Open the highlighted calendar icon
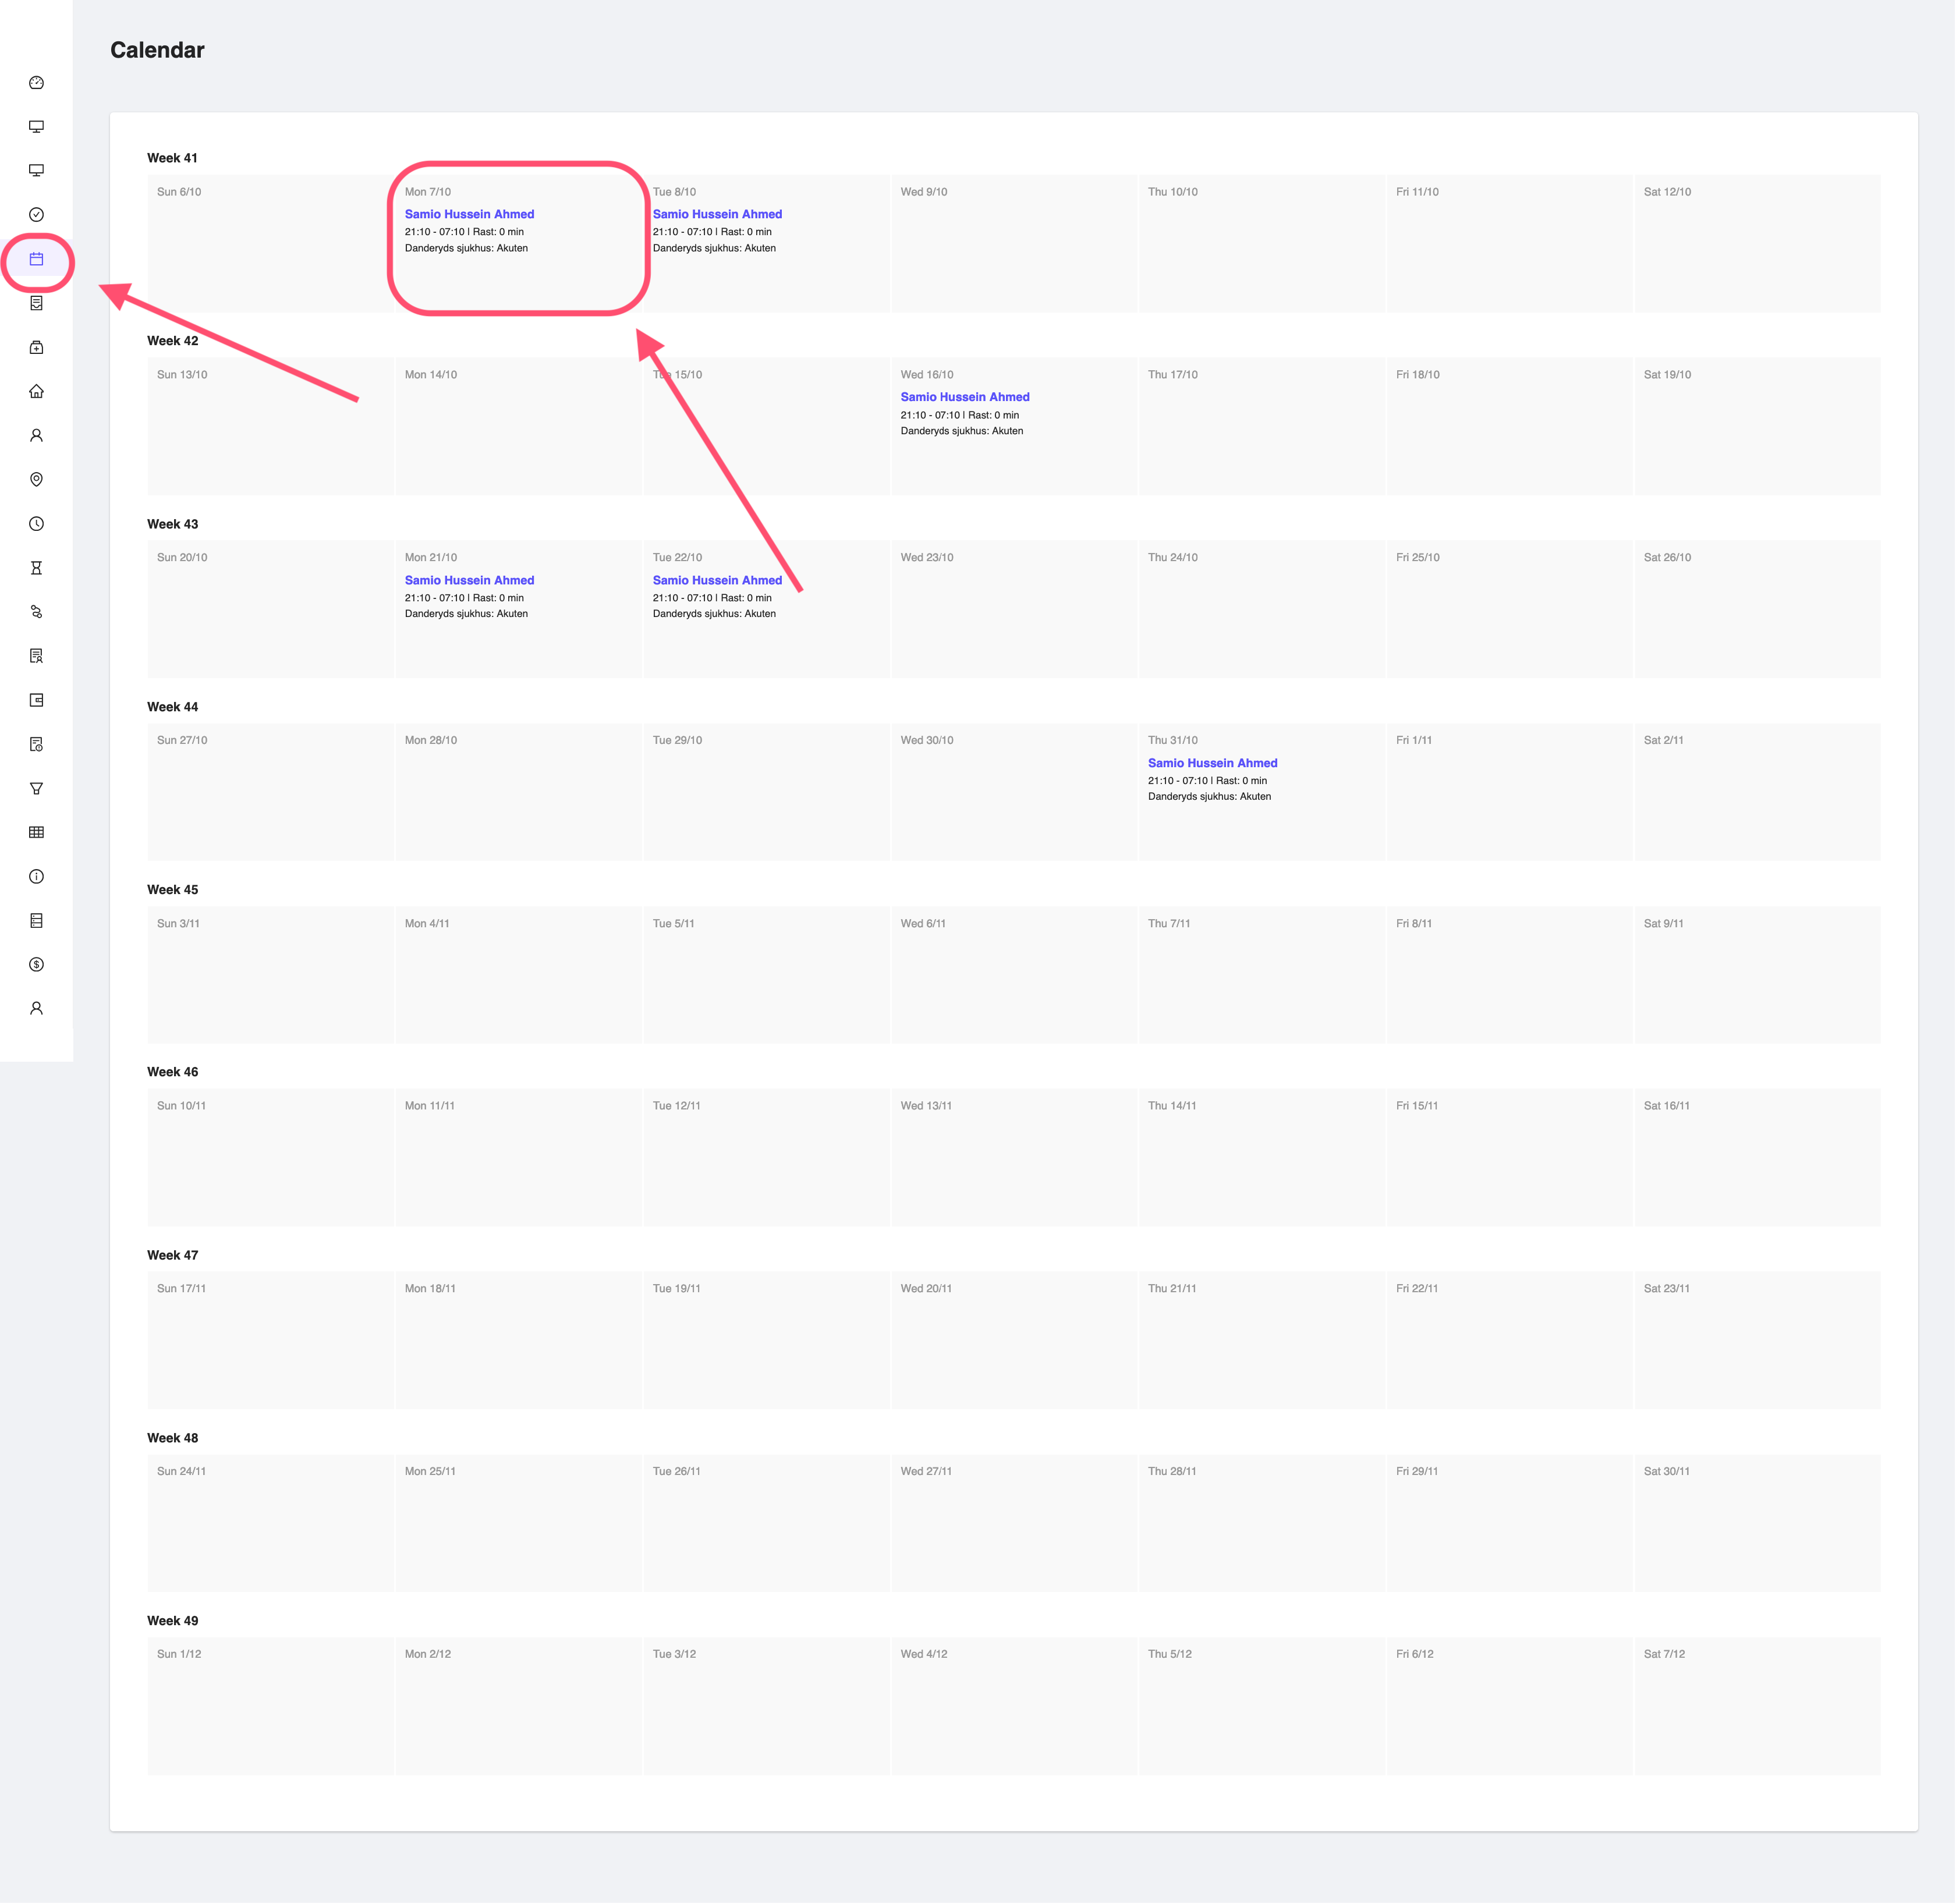 (x=37, y=260)
